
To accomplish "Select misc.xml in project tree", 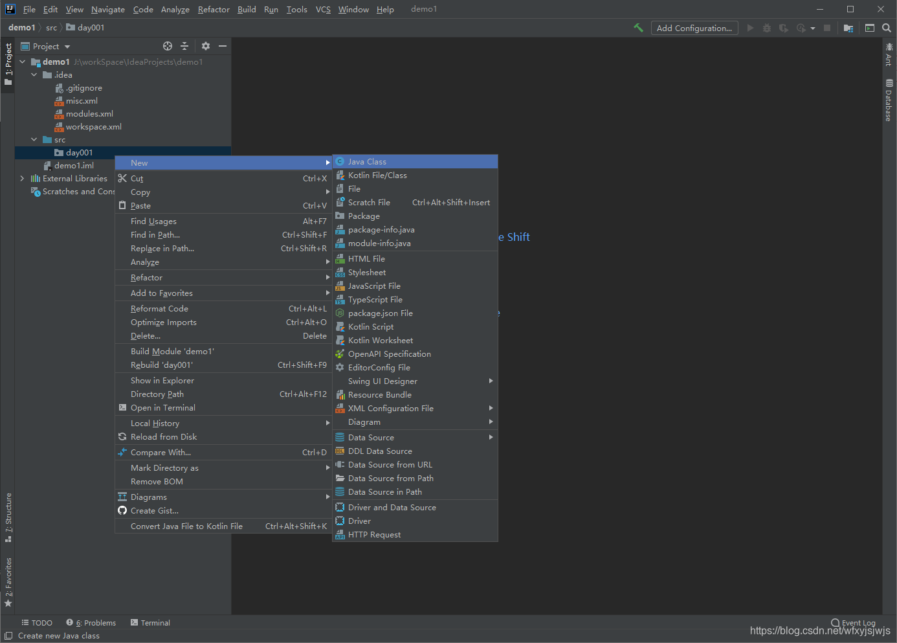I will [82, 101].
